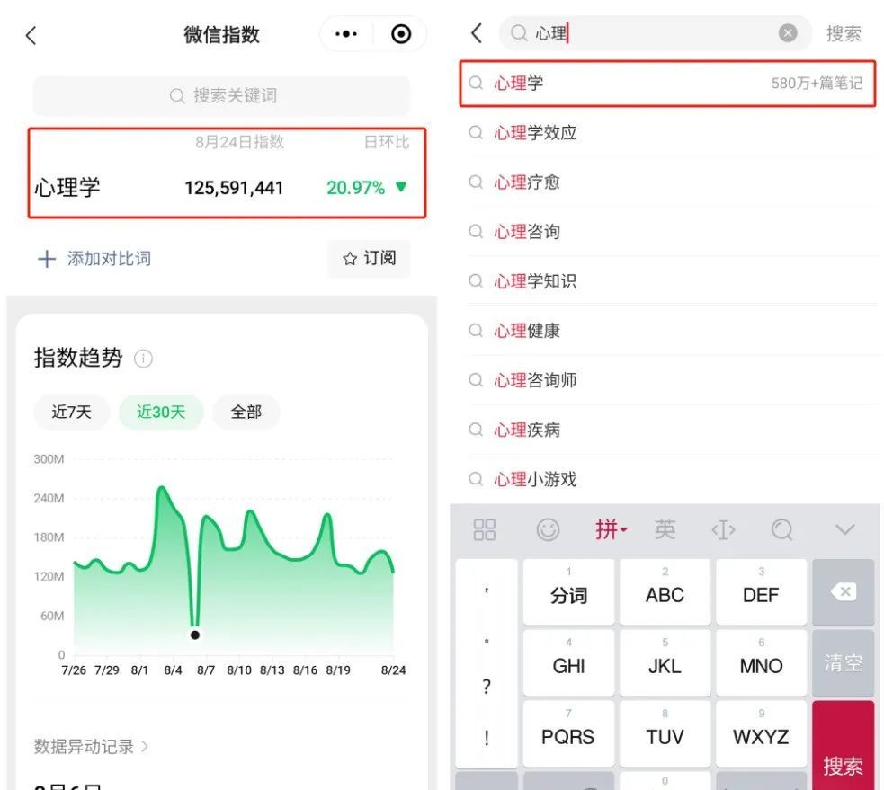Tap the keyboard backspace key
Screen dimensions: 884x790
pyautogui.click(x=844, y=591)
